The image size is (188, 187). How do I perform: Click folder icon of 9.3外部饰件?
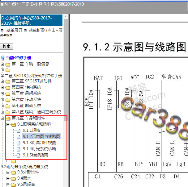pos(13,172)
